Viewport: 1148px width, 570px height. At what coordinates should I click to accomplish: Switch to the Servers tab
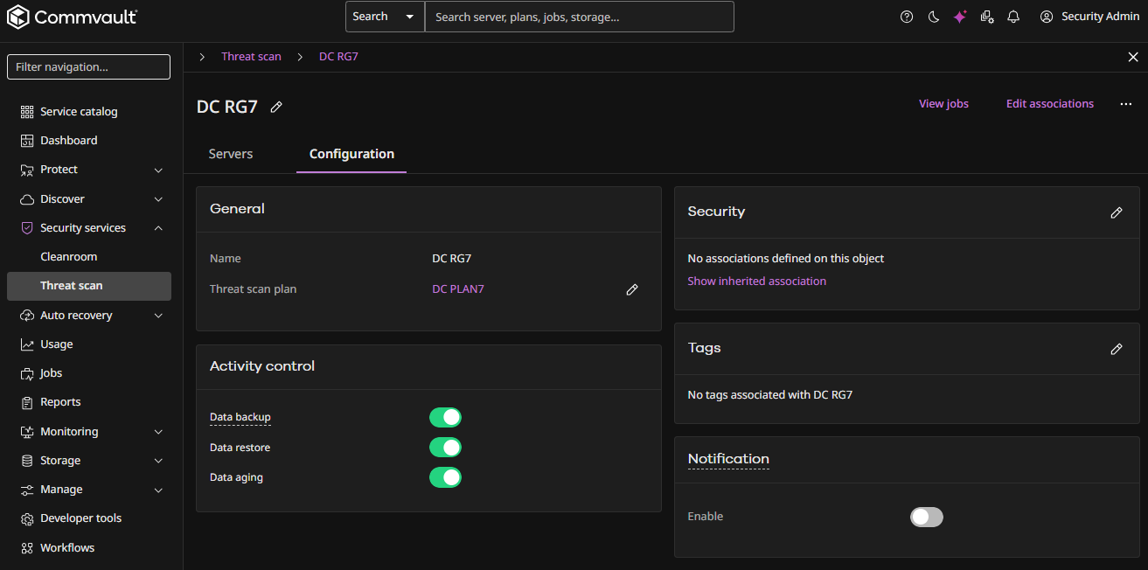(x=231, y=154)
